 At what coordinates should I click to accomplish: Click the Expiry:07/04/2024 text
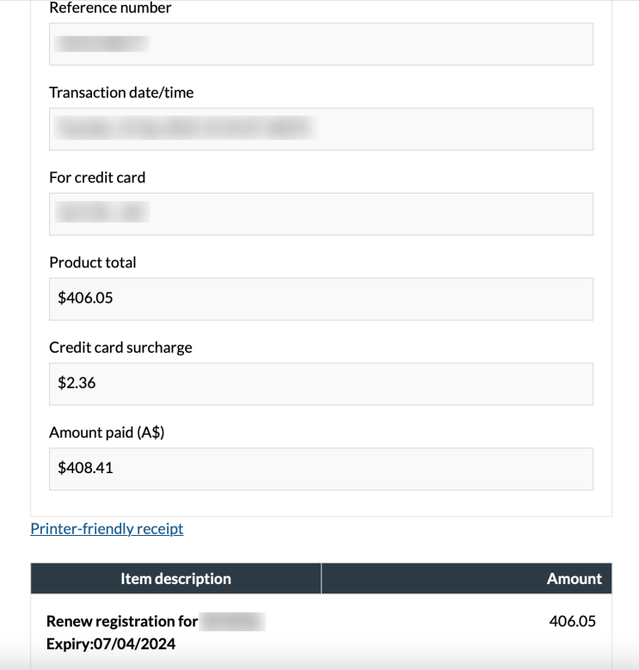(x=111, y=644)
